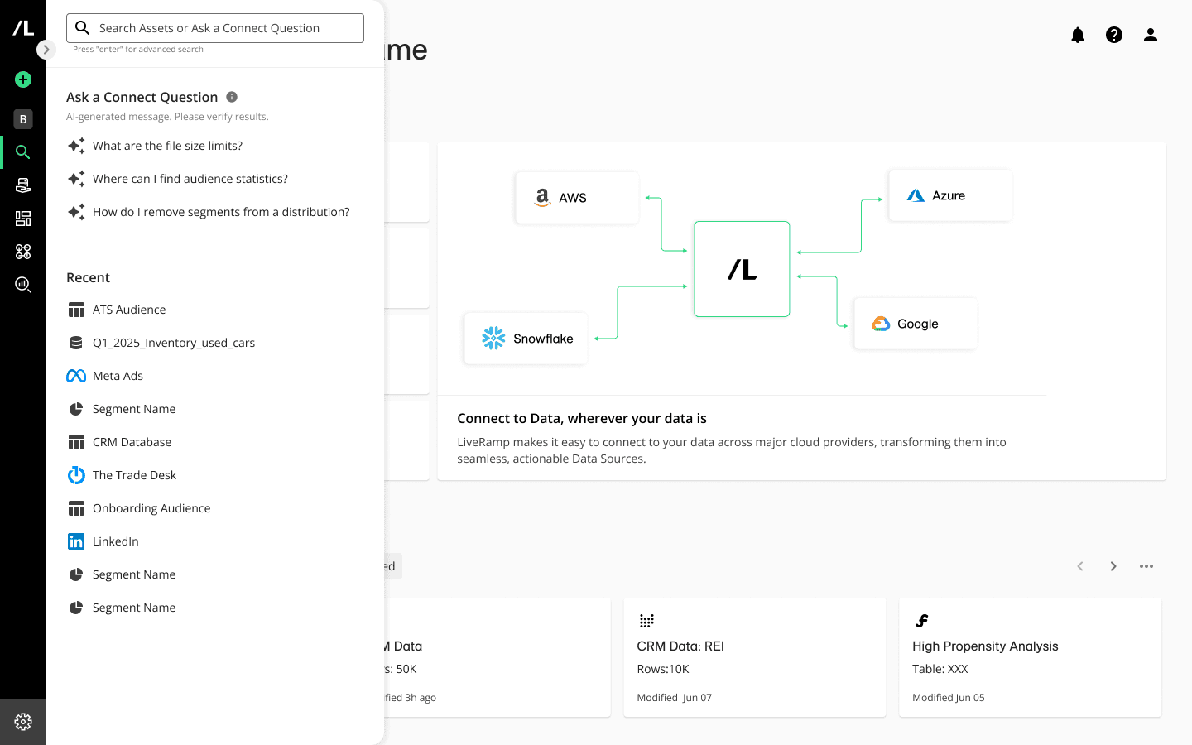Click the LiveRamp logo in the sidebar
This screenshot has height=745, width=1192.
(23, 28)
